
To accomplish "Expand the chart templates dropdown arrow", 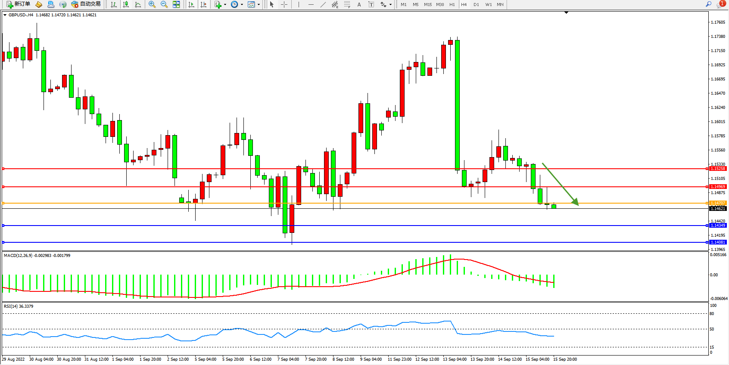I will (x=259, y=4).
